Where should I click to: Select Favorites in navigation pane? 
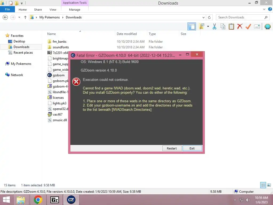(17, 36)
